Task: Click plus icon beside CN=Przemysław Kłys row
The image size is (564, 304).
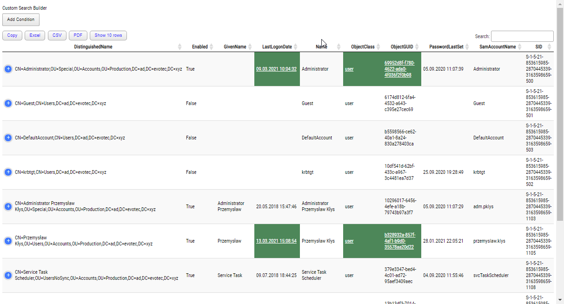Action: (x=8, y=241)
